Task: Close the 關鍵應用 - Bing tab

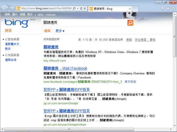Action: [x=130, y=9]
